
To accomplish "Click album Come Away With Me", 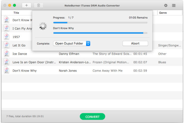I will point(108,71).
